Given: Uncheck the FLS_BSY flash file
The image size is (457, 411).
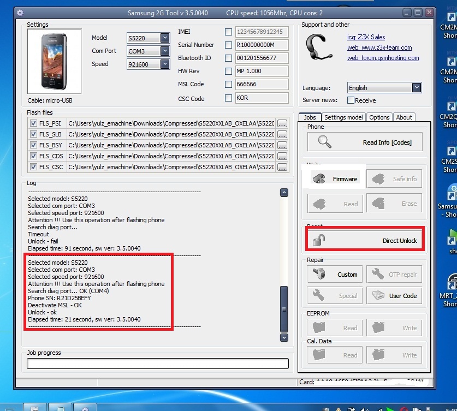Looking at the screenshot, I should (x=33, y=145).
